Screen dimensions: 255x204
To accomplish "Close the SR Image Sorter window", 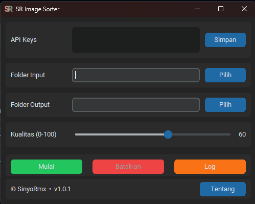I will click(244, 9).
